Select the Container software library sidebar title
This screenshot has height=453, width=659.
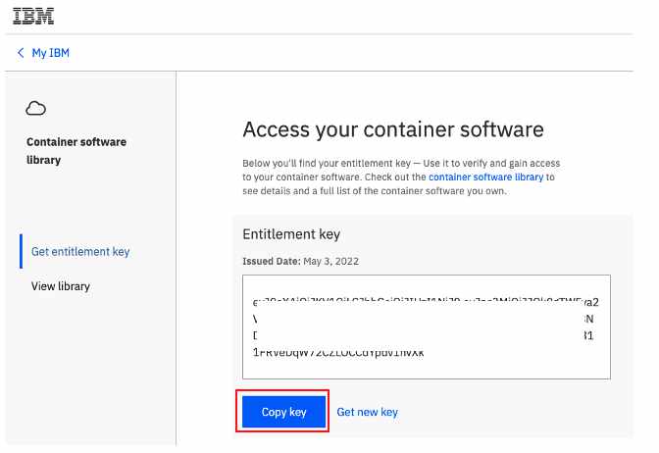click(76, 151)
